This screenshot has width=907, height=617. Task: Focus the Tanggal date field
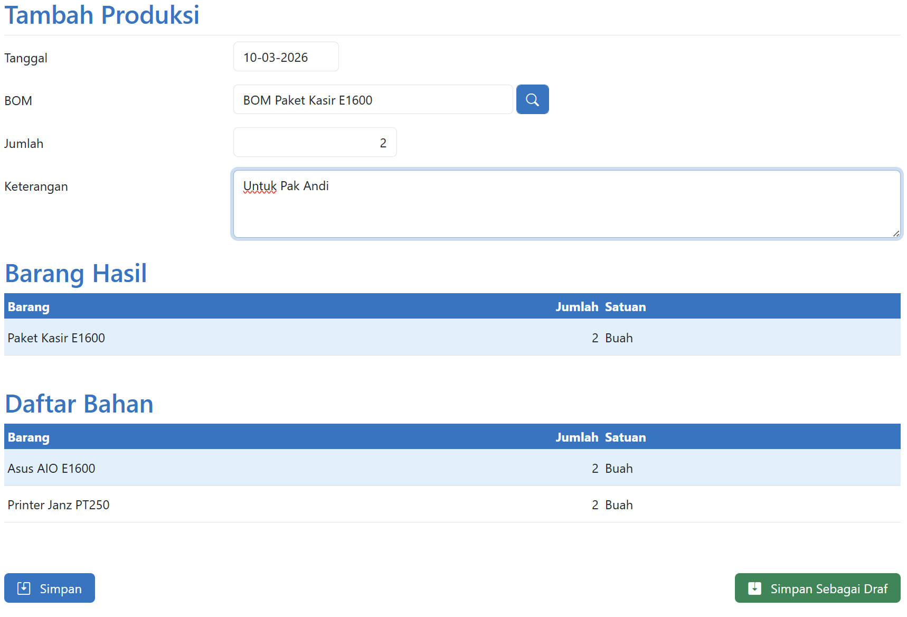point(286,57)
